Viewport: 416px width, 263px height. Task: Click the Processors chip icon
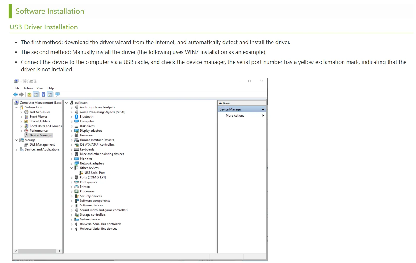[x=76, y=191]
